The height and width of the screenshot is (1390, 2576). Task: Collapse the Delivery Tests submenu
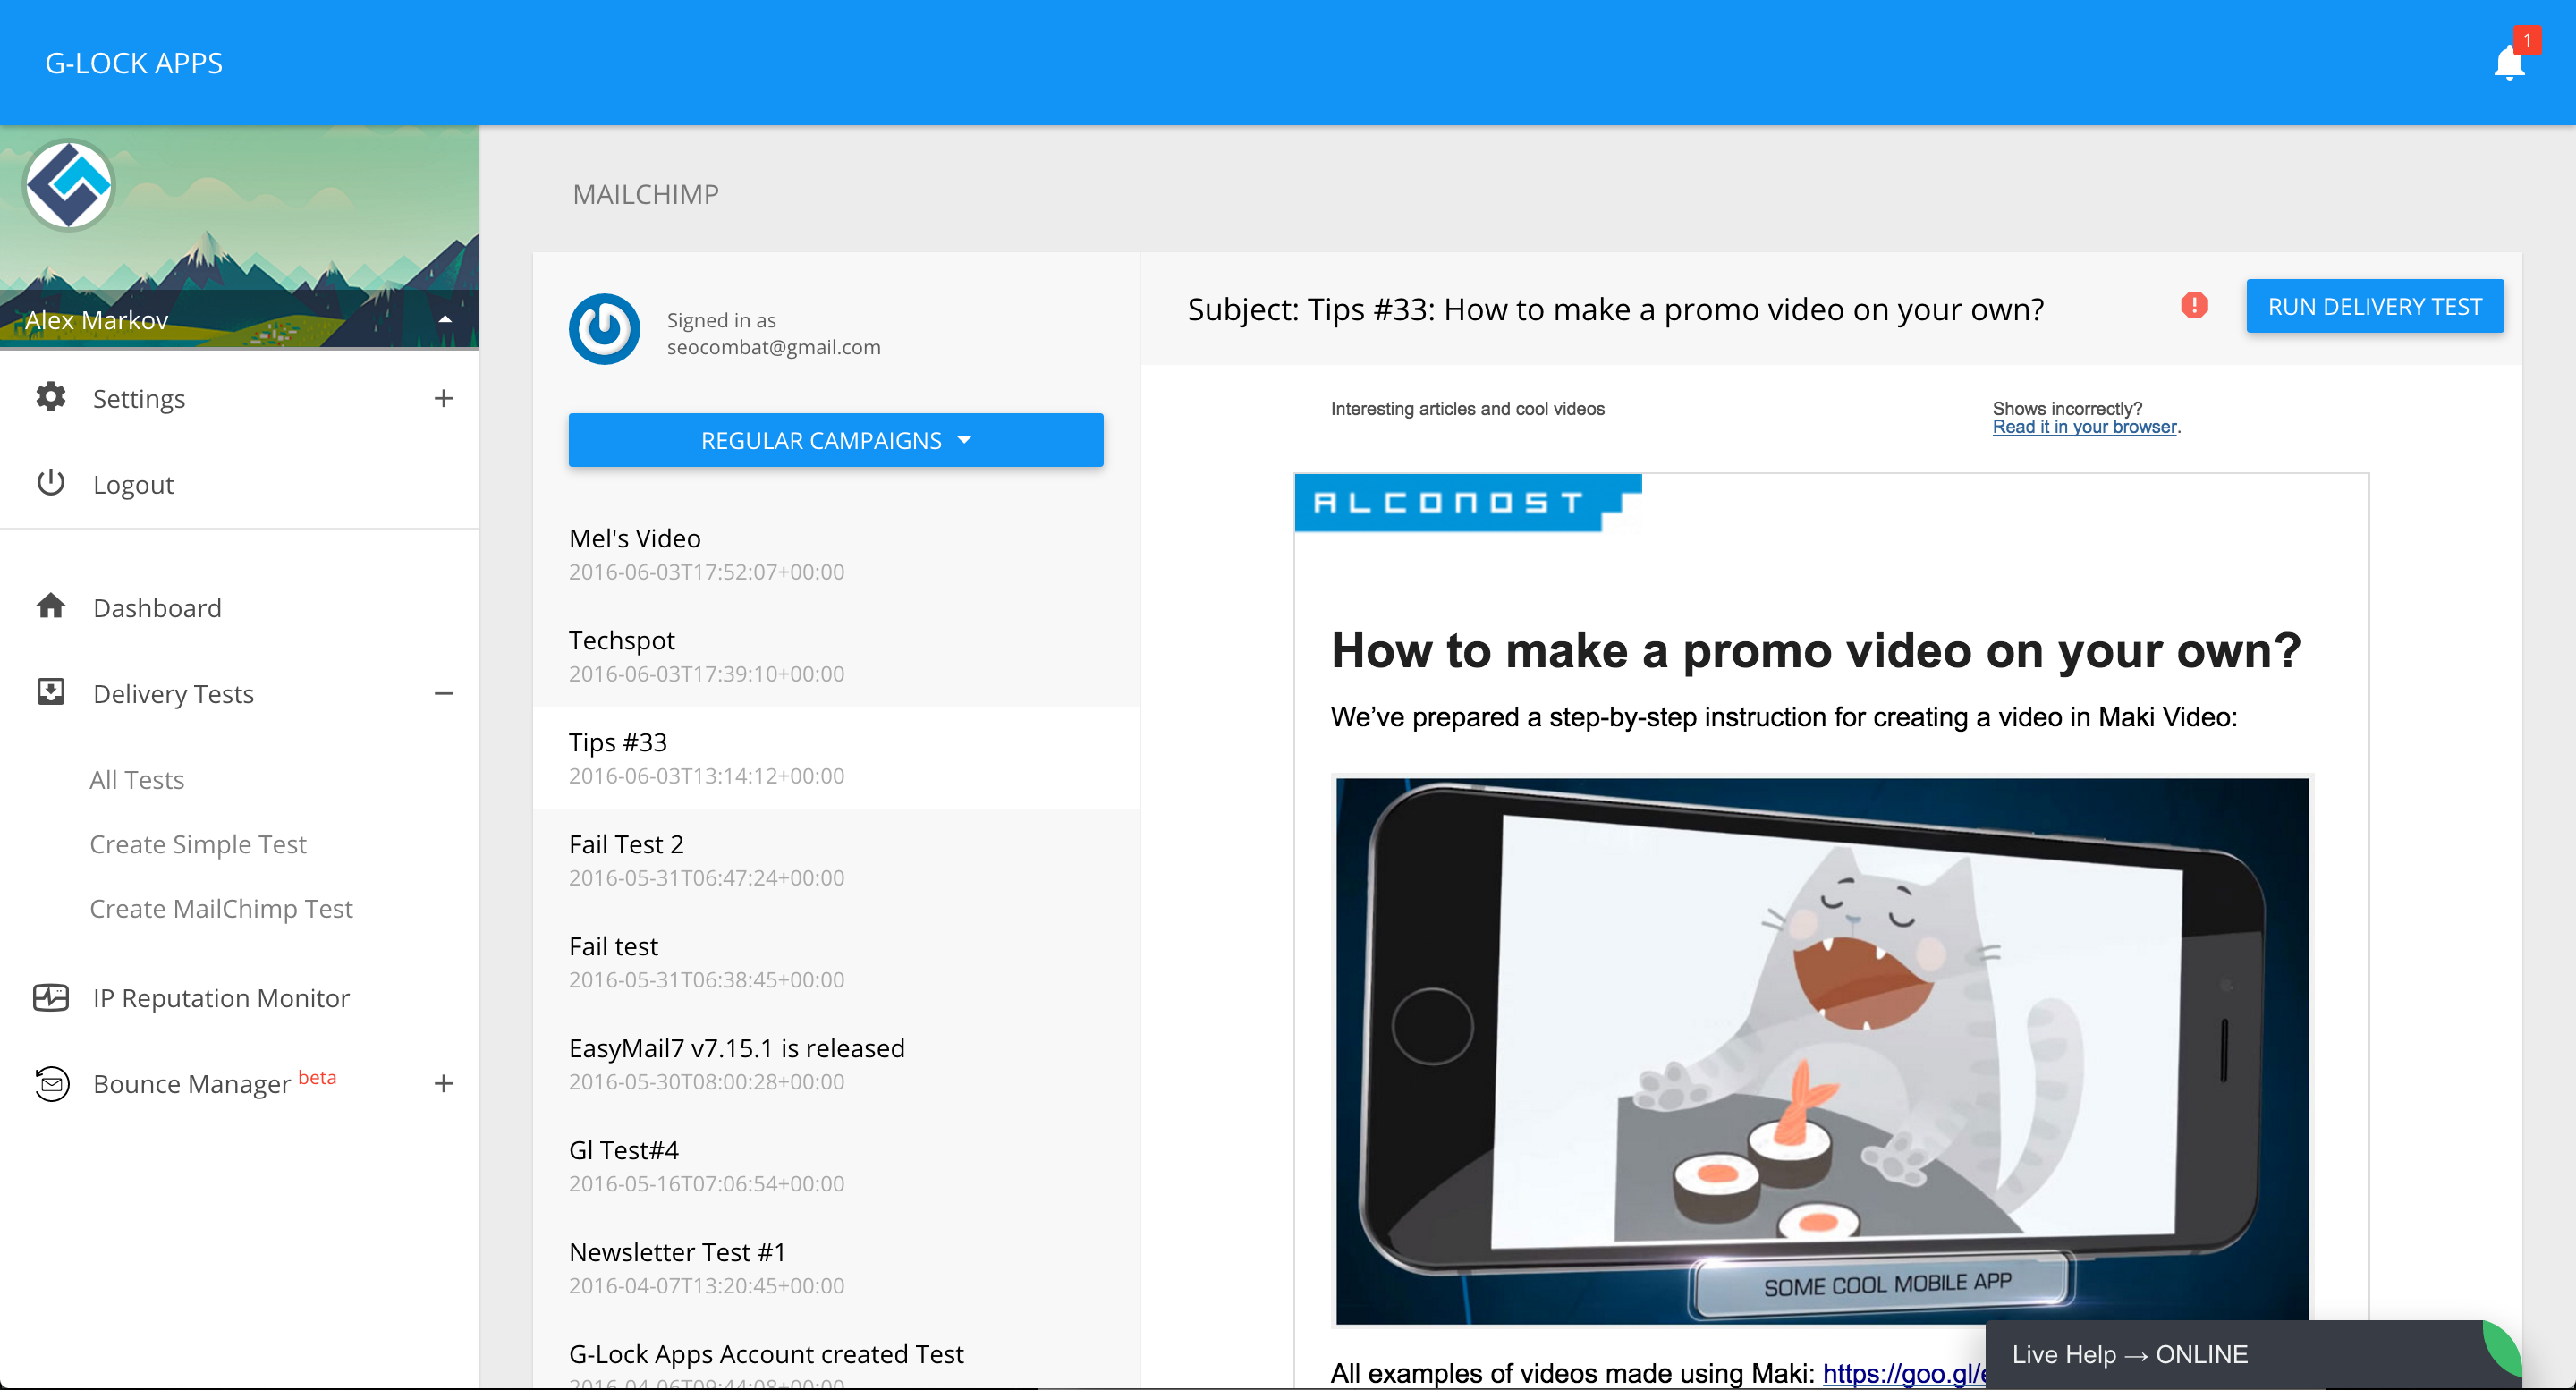point(443,693)
